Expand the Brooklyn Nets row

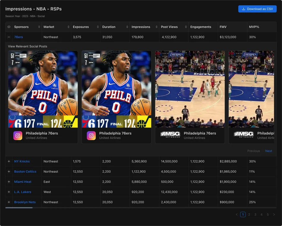(9, 202)
